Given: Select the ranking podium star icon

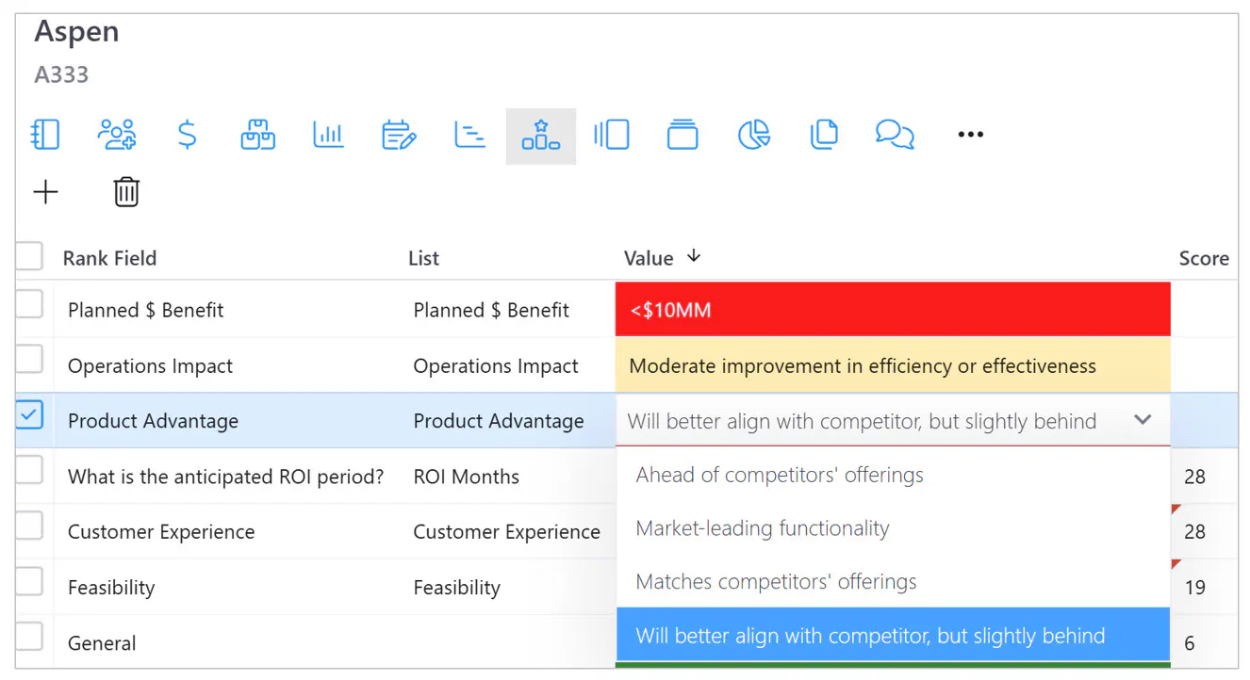Looking at the screenshot, I should tap(541, 136).
